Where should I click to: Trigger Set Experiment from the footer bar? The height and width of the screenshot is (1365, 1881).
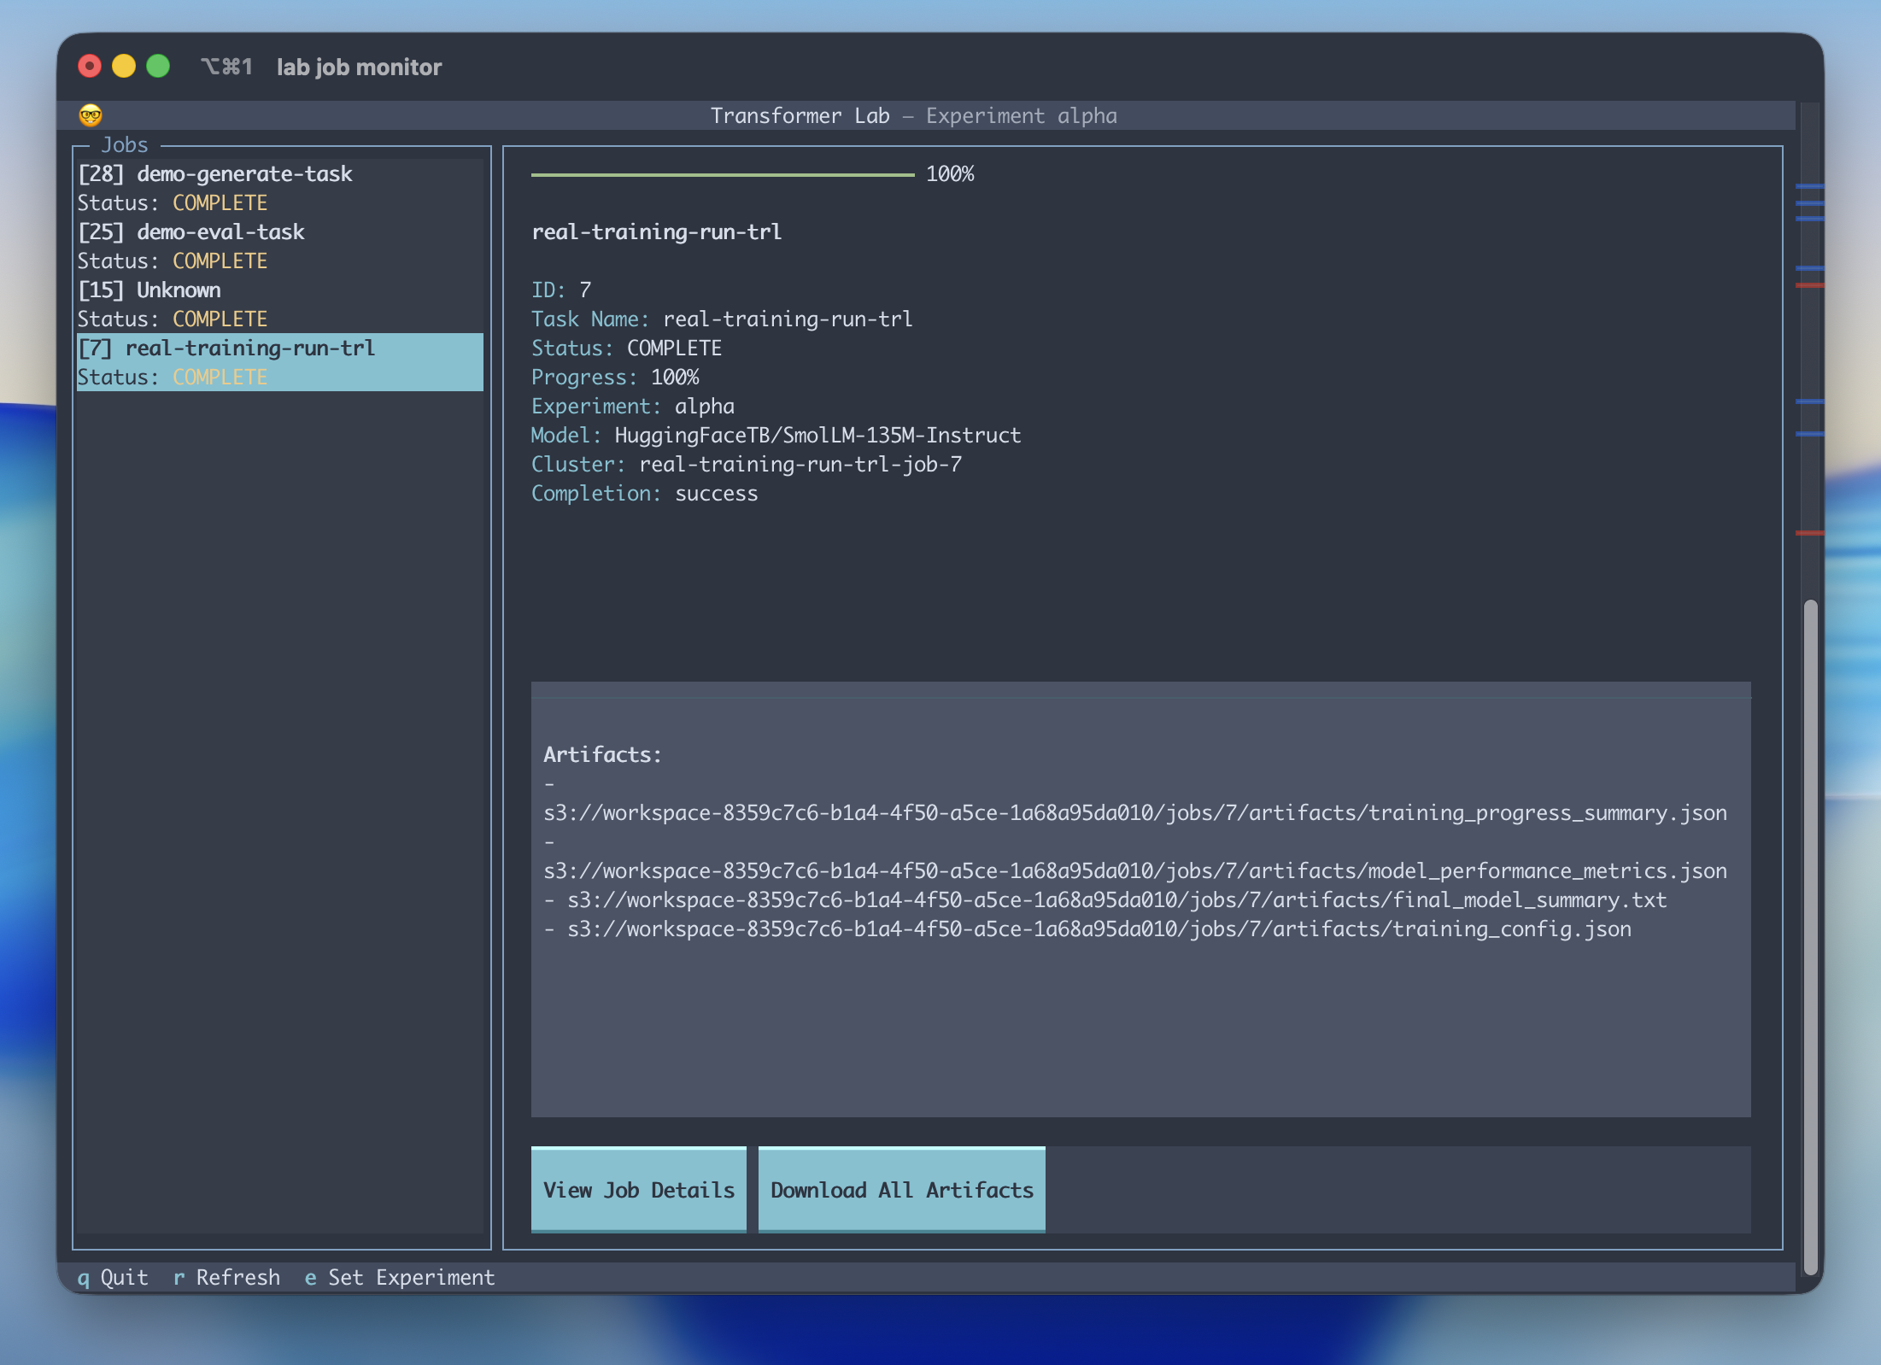click(x=399, y=1278)
